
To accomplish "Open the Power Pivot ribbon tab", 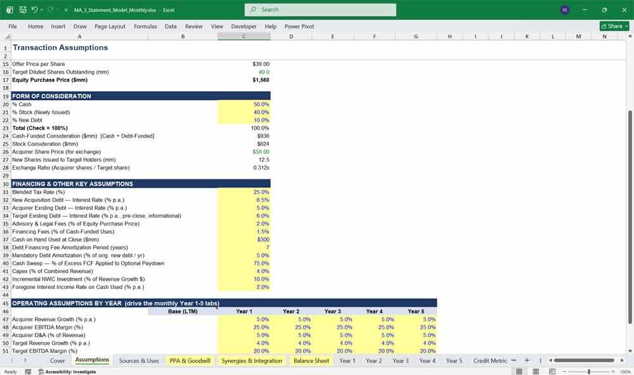I will coord(299,26).
